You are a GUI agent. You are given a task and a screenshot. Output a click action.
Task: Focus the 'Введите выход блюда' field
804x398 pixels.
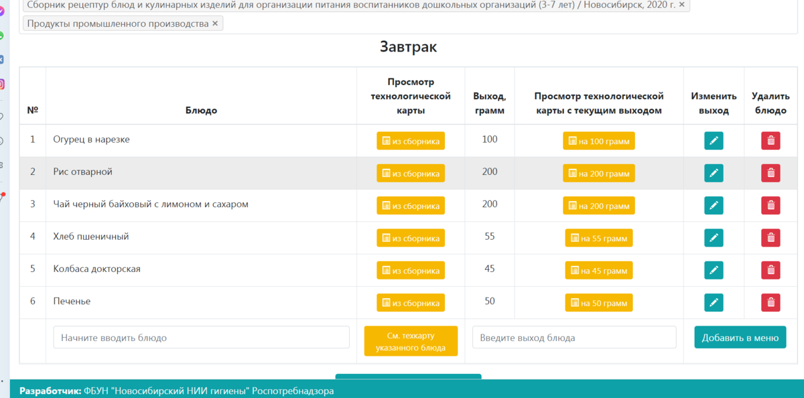click(574, 337)
